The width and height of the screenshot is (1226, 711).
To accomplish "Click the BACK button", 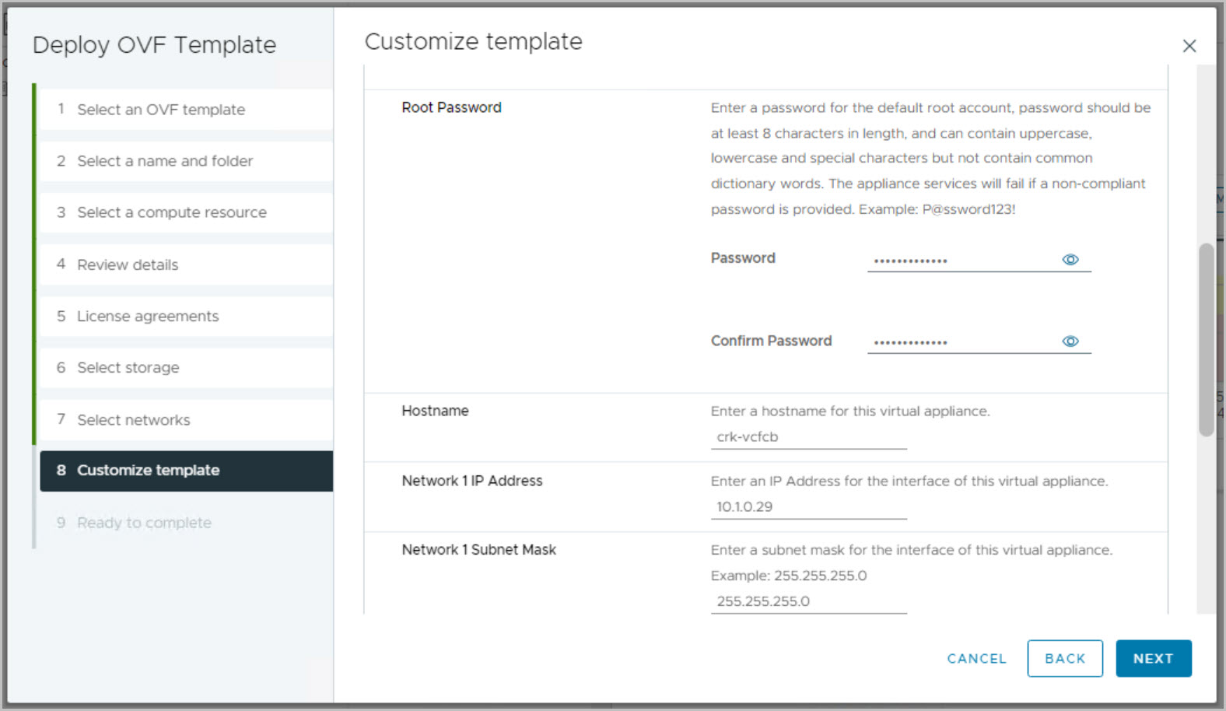I will (x=1064, y=658).
